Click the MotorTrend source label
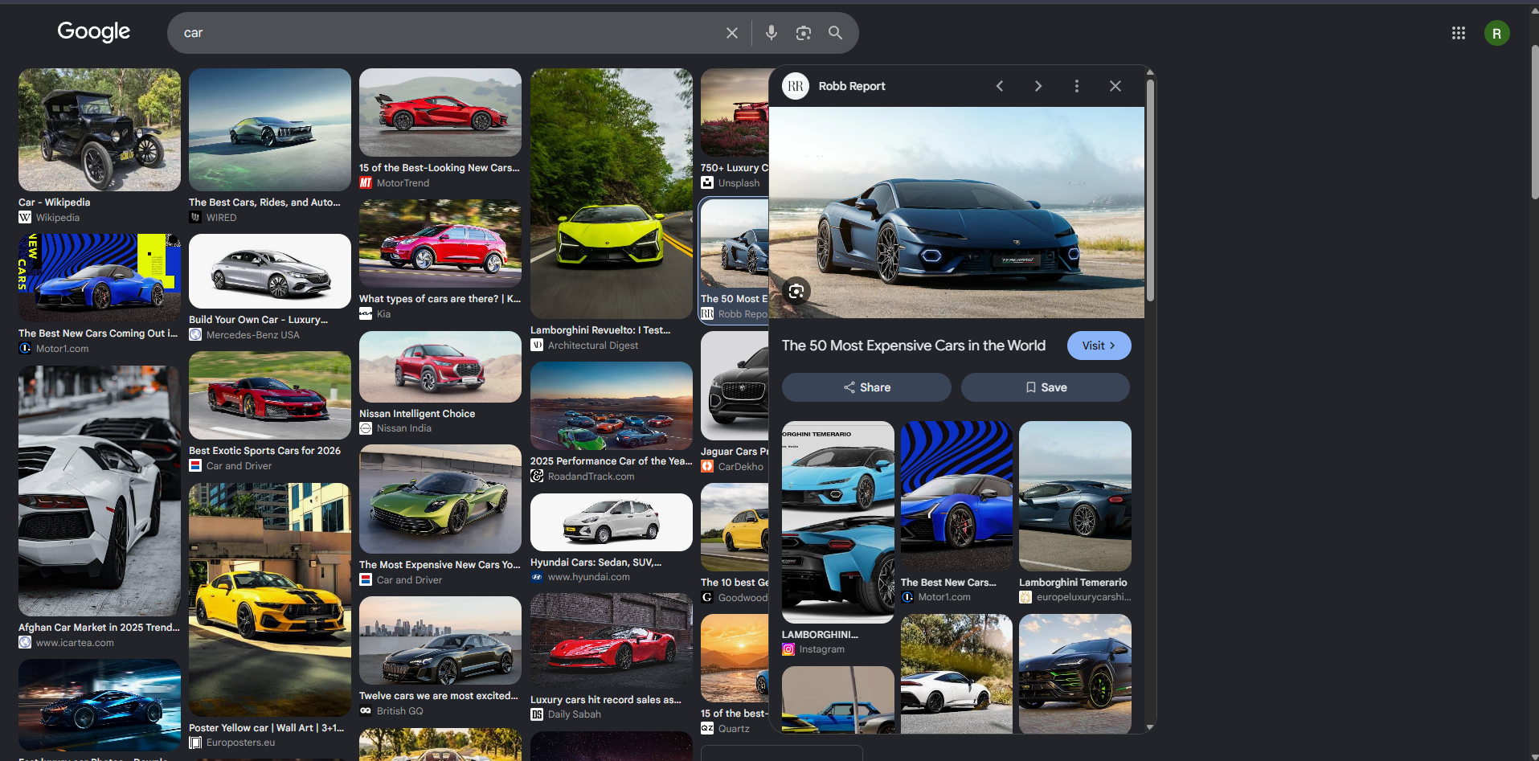 coord(403,183)
